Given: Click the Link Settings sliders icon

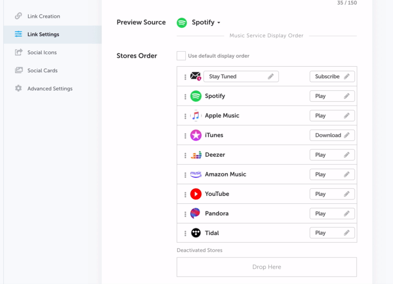Looking at the screenshot, I should [18, 34].
